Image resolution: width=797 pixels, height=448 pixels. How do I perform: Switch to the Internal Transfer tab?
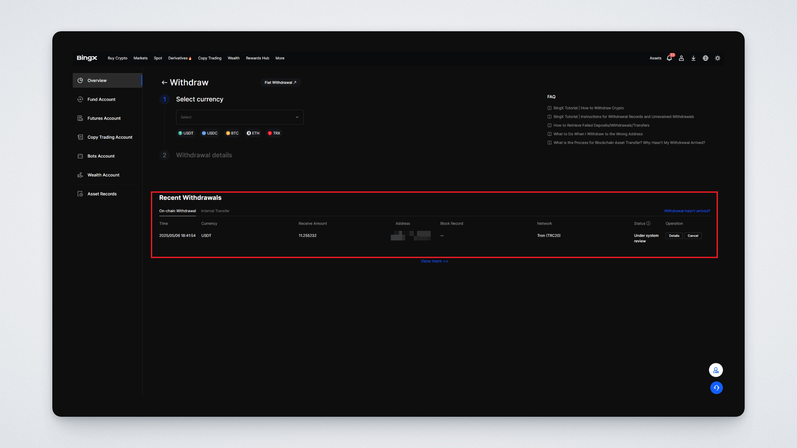click(215, 211)
